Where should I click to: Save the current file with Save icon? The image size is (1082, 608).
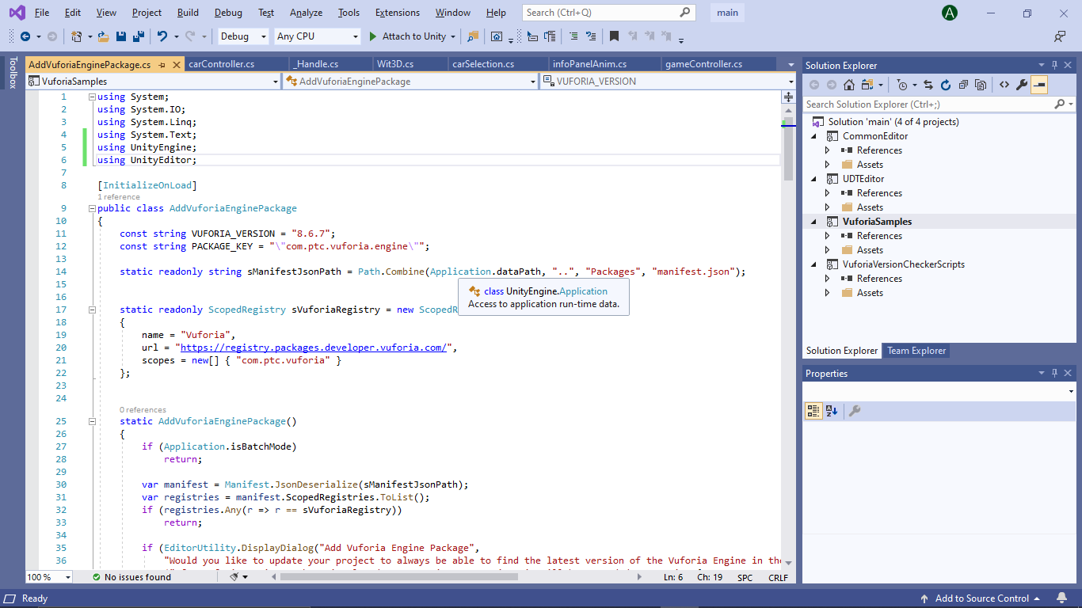(121, 36)
